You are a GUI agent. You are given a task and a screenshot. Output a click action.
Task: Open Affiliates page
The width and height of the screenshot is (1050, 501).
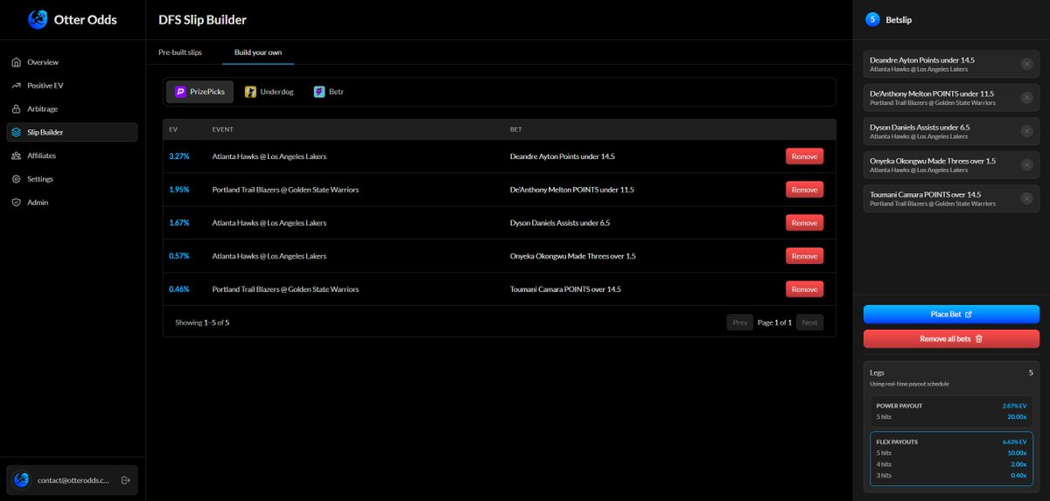[x=72, y=156]
